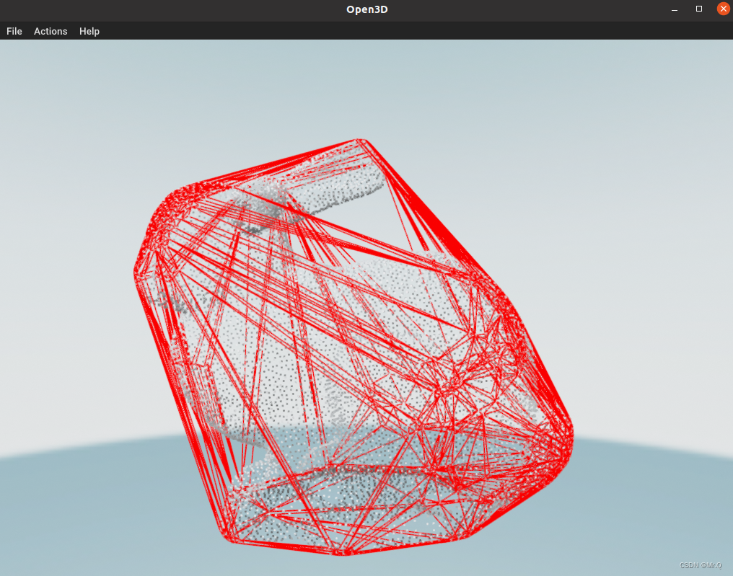
Task: Click File to browse loading options
Action: pos(14,31)
